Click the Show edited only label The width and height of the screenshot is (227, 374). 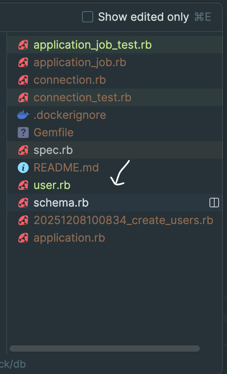[143, 17]
